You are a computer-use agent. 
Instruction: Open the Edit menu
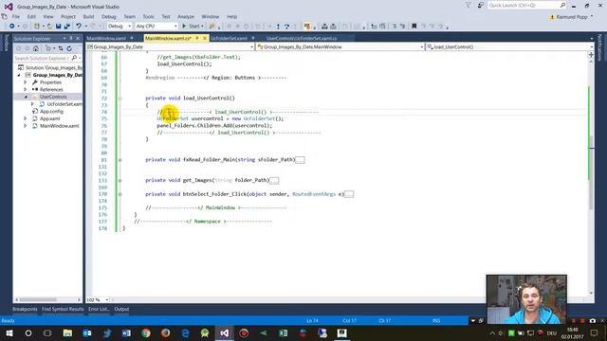pos(31,17)
